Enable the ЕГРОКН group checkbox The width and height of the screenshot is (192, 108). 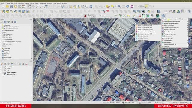(3, 69)
